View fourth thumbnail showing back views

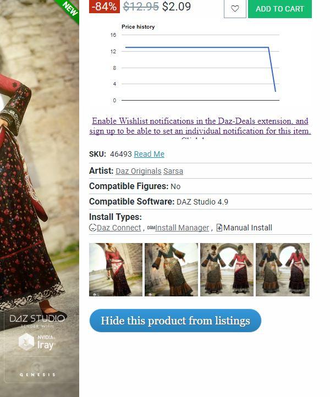tap(283, 269)
